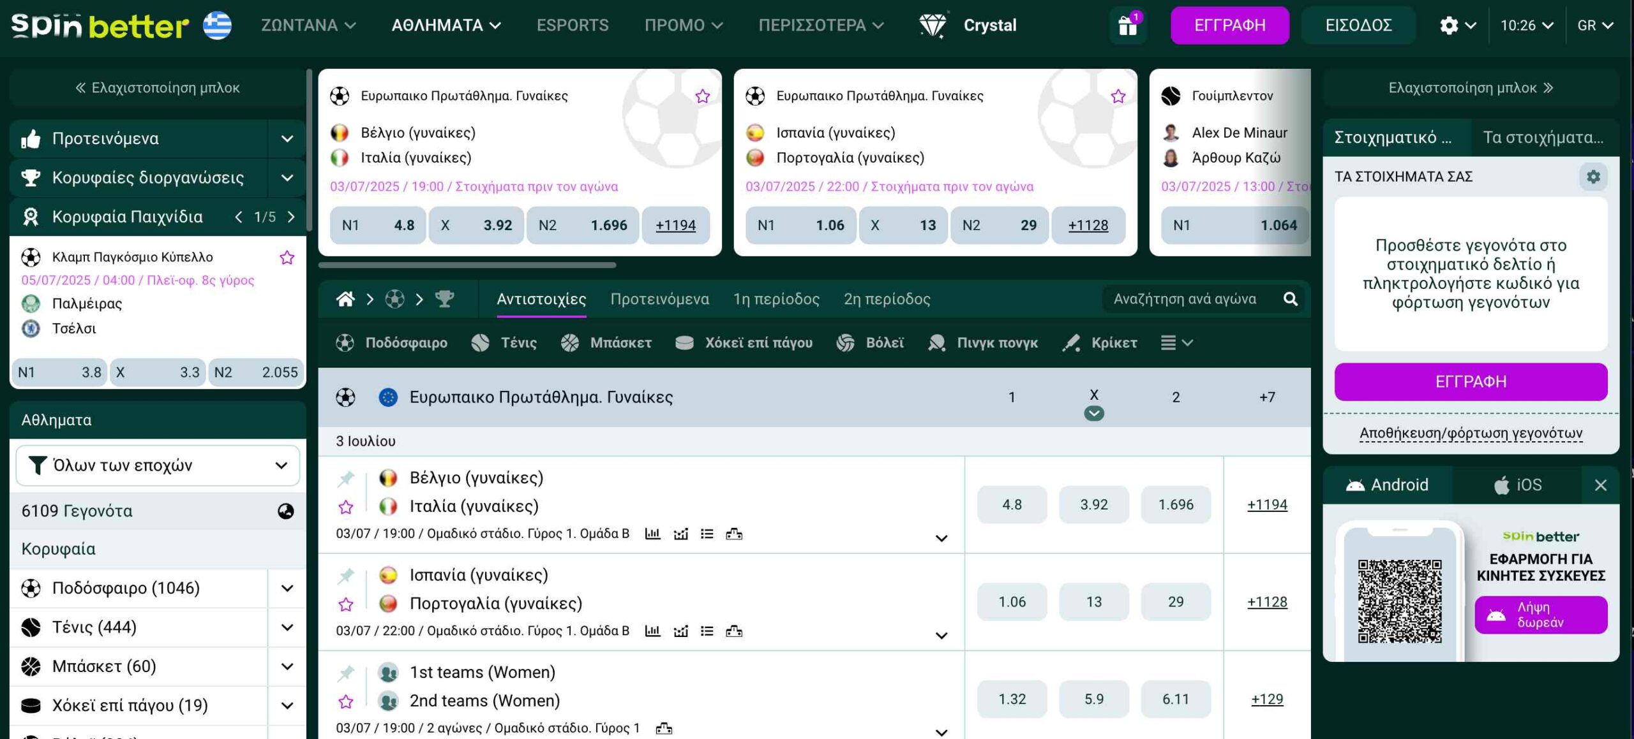Favorite the Belgium vs Italy match row star
Screen dimensions: 1634x739
[346, 508]
